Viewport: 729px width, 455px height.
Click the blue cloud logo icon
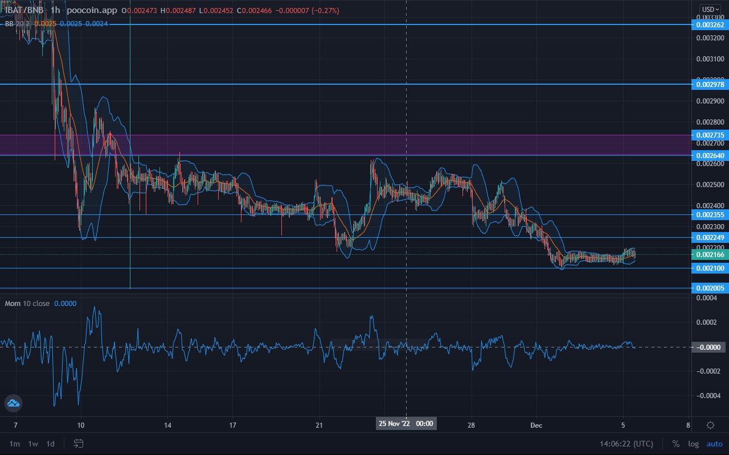pos(13,404)
